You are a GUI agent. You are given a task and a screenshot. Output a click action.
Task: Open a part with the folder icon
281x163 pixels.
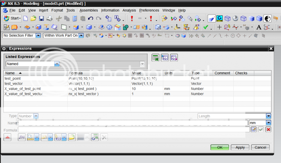33,18
